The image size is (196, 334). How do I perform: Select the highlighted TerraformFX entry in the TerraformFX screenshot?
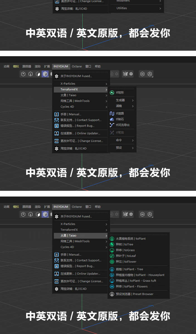pyautogui.click(x=81, y=90)
